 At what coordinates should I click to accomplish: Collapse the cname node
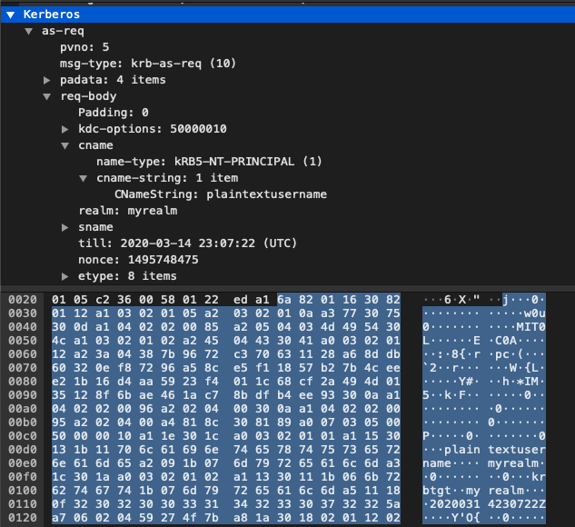pos(66,145)
